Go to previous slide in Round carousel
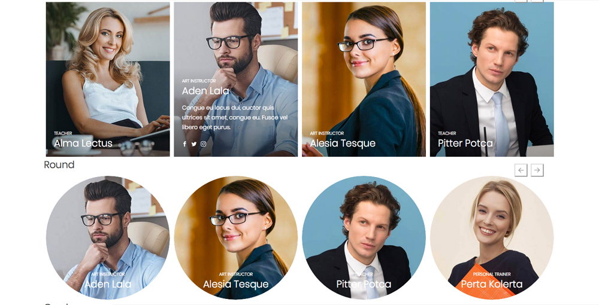Viewport: 599px width, 305px height. 521,170
